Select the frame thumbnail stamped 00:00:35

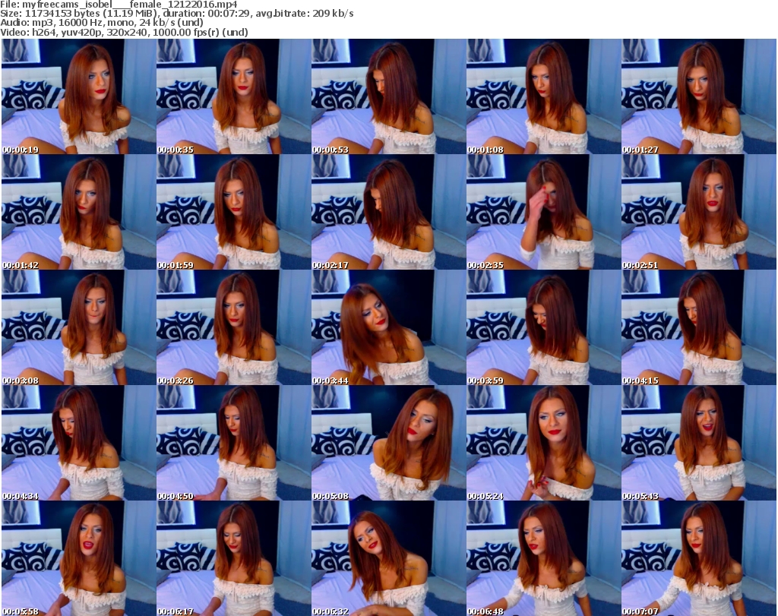click(234, 96)
